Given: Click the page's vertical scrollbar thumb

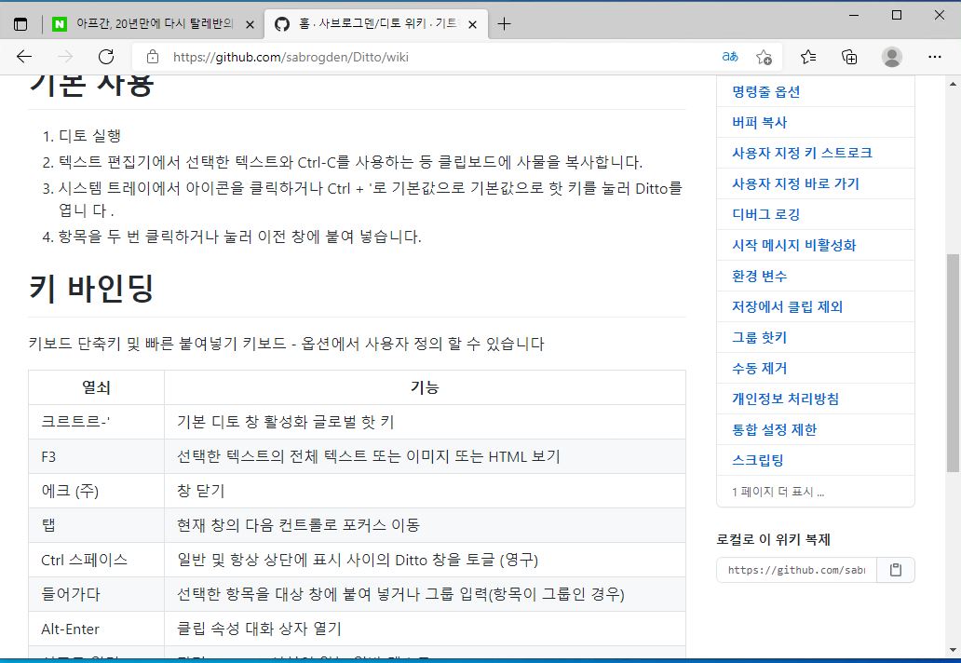Looking at the screenshot, I should point(953,363).
